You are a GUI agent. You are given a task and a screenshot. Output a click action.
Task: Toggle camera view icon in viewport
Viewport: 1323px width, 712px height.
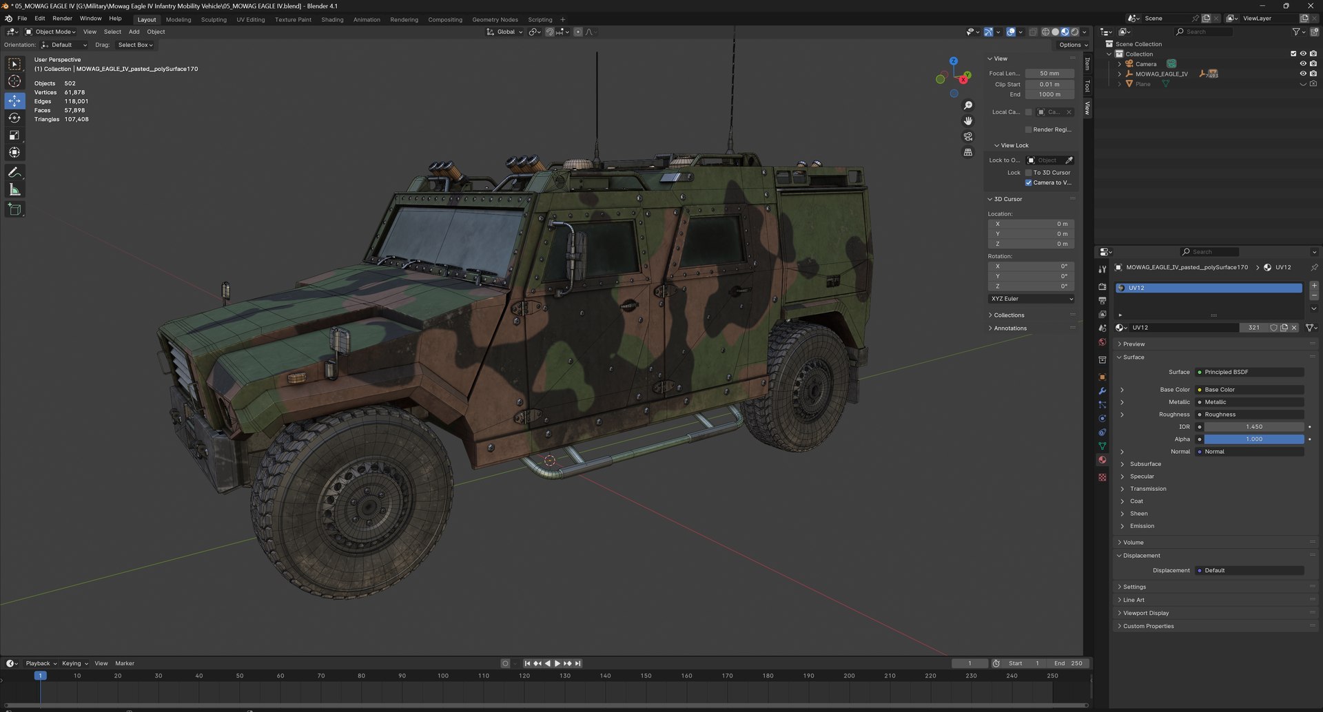(x=968, y=136)
